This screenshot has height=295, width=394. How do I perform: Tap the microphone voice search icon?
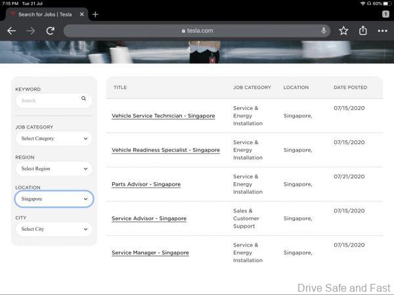(x=324, y=31)
